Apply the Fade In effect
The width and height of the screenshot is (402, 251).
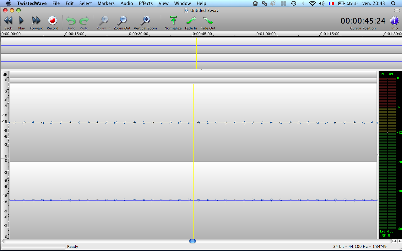(x=191, y=21)
